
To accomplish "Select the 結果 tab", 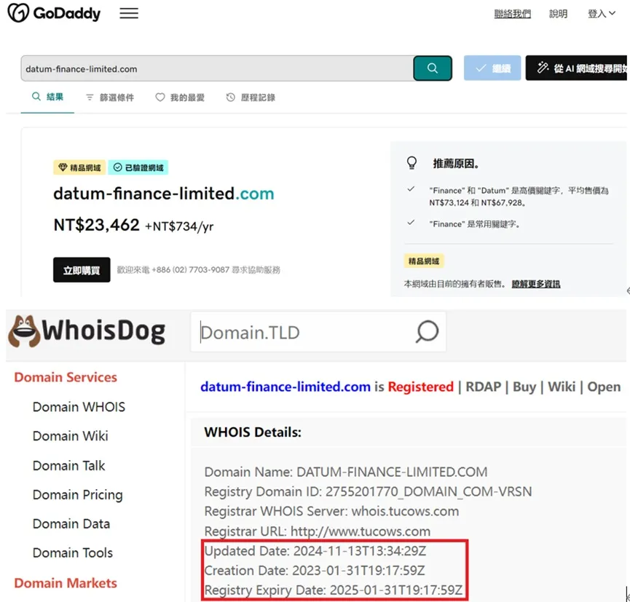I will tap(47, 97).
